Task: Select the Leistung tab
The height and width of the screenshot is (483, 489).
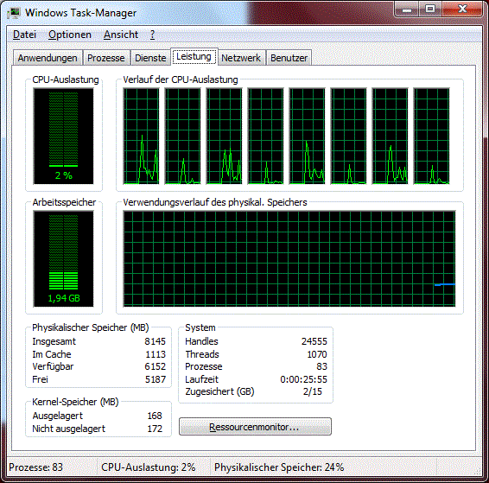Action: [x=194, y=57]
